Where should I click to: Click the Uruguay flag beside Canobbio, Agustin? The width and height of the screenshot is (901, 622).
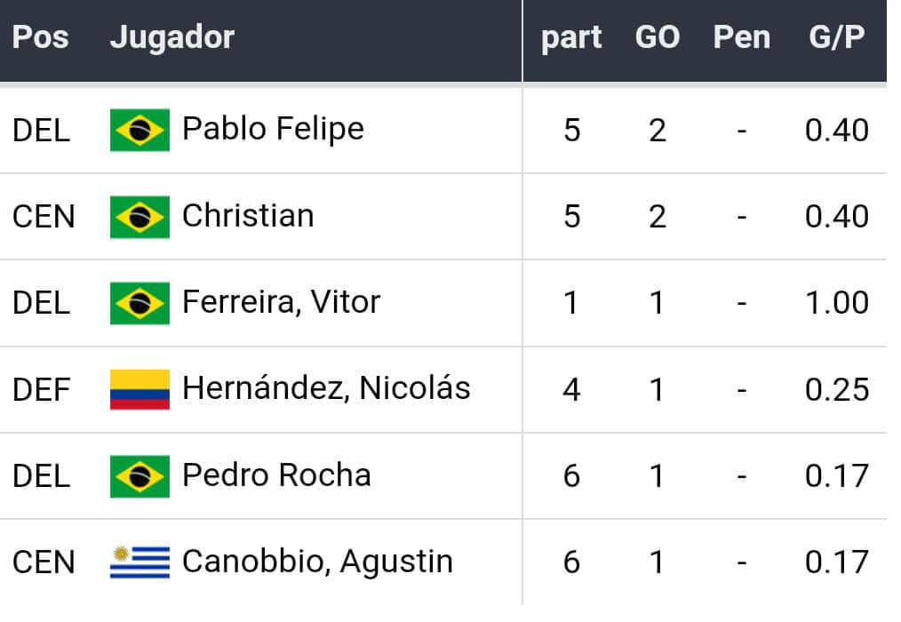coord(140,562)
